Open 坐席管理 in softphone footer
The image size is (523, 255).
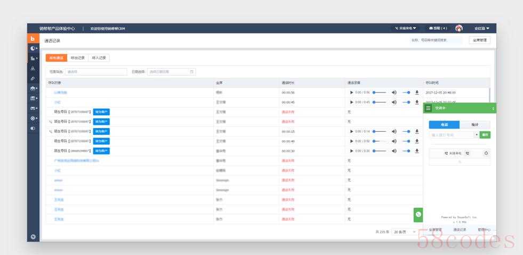coord(435,229)
